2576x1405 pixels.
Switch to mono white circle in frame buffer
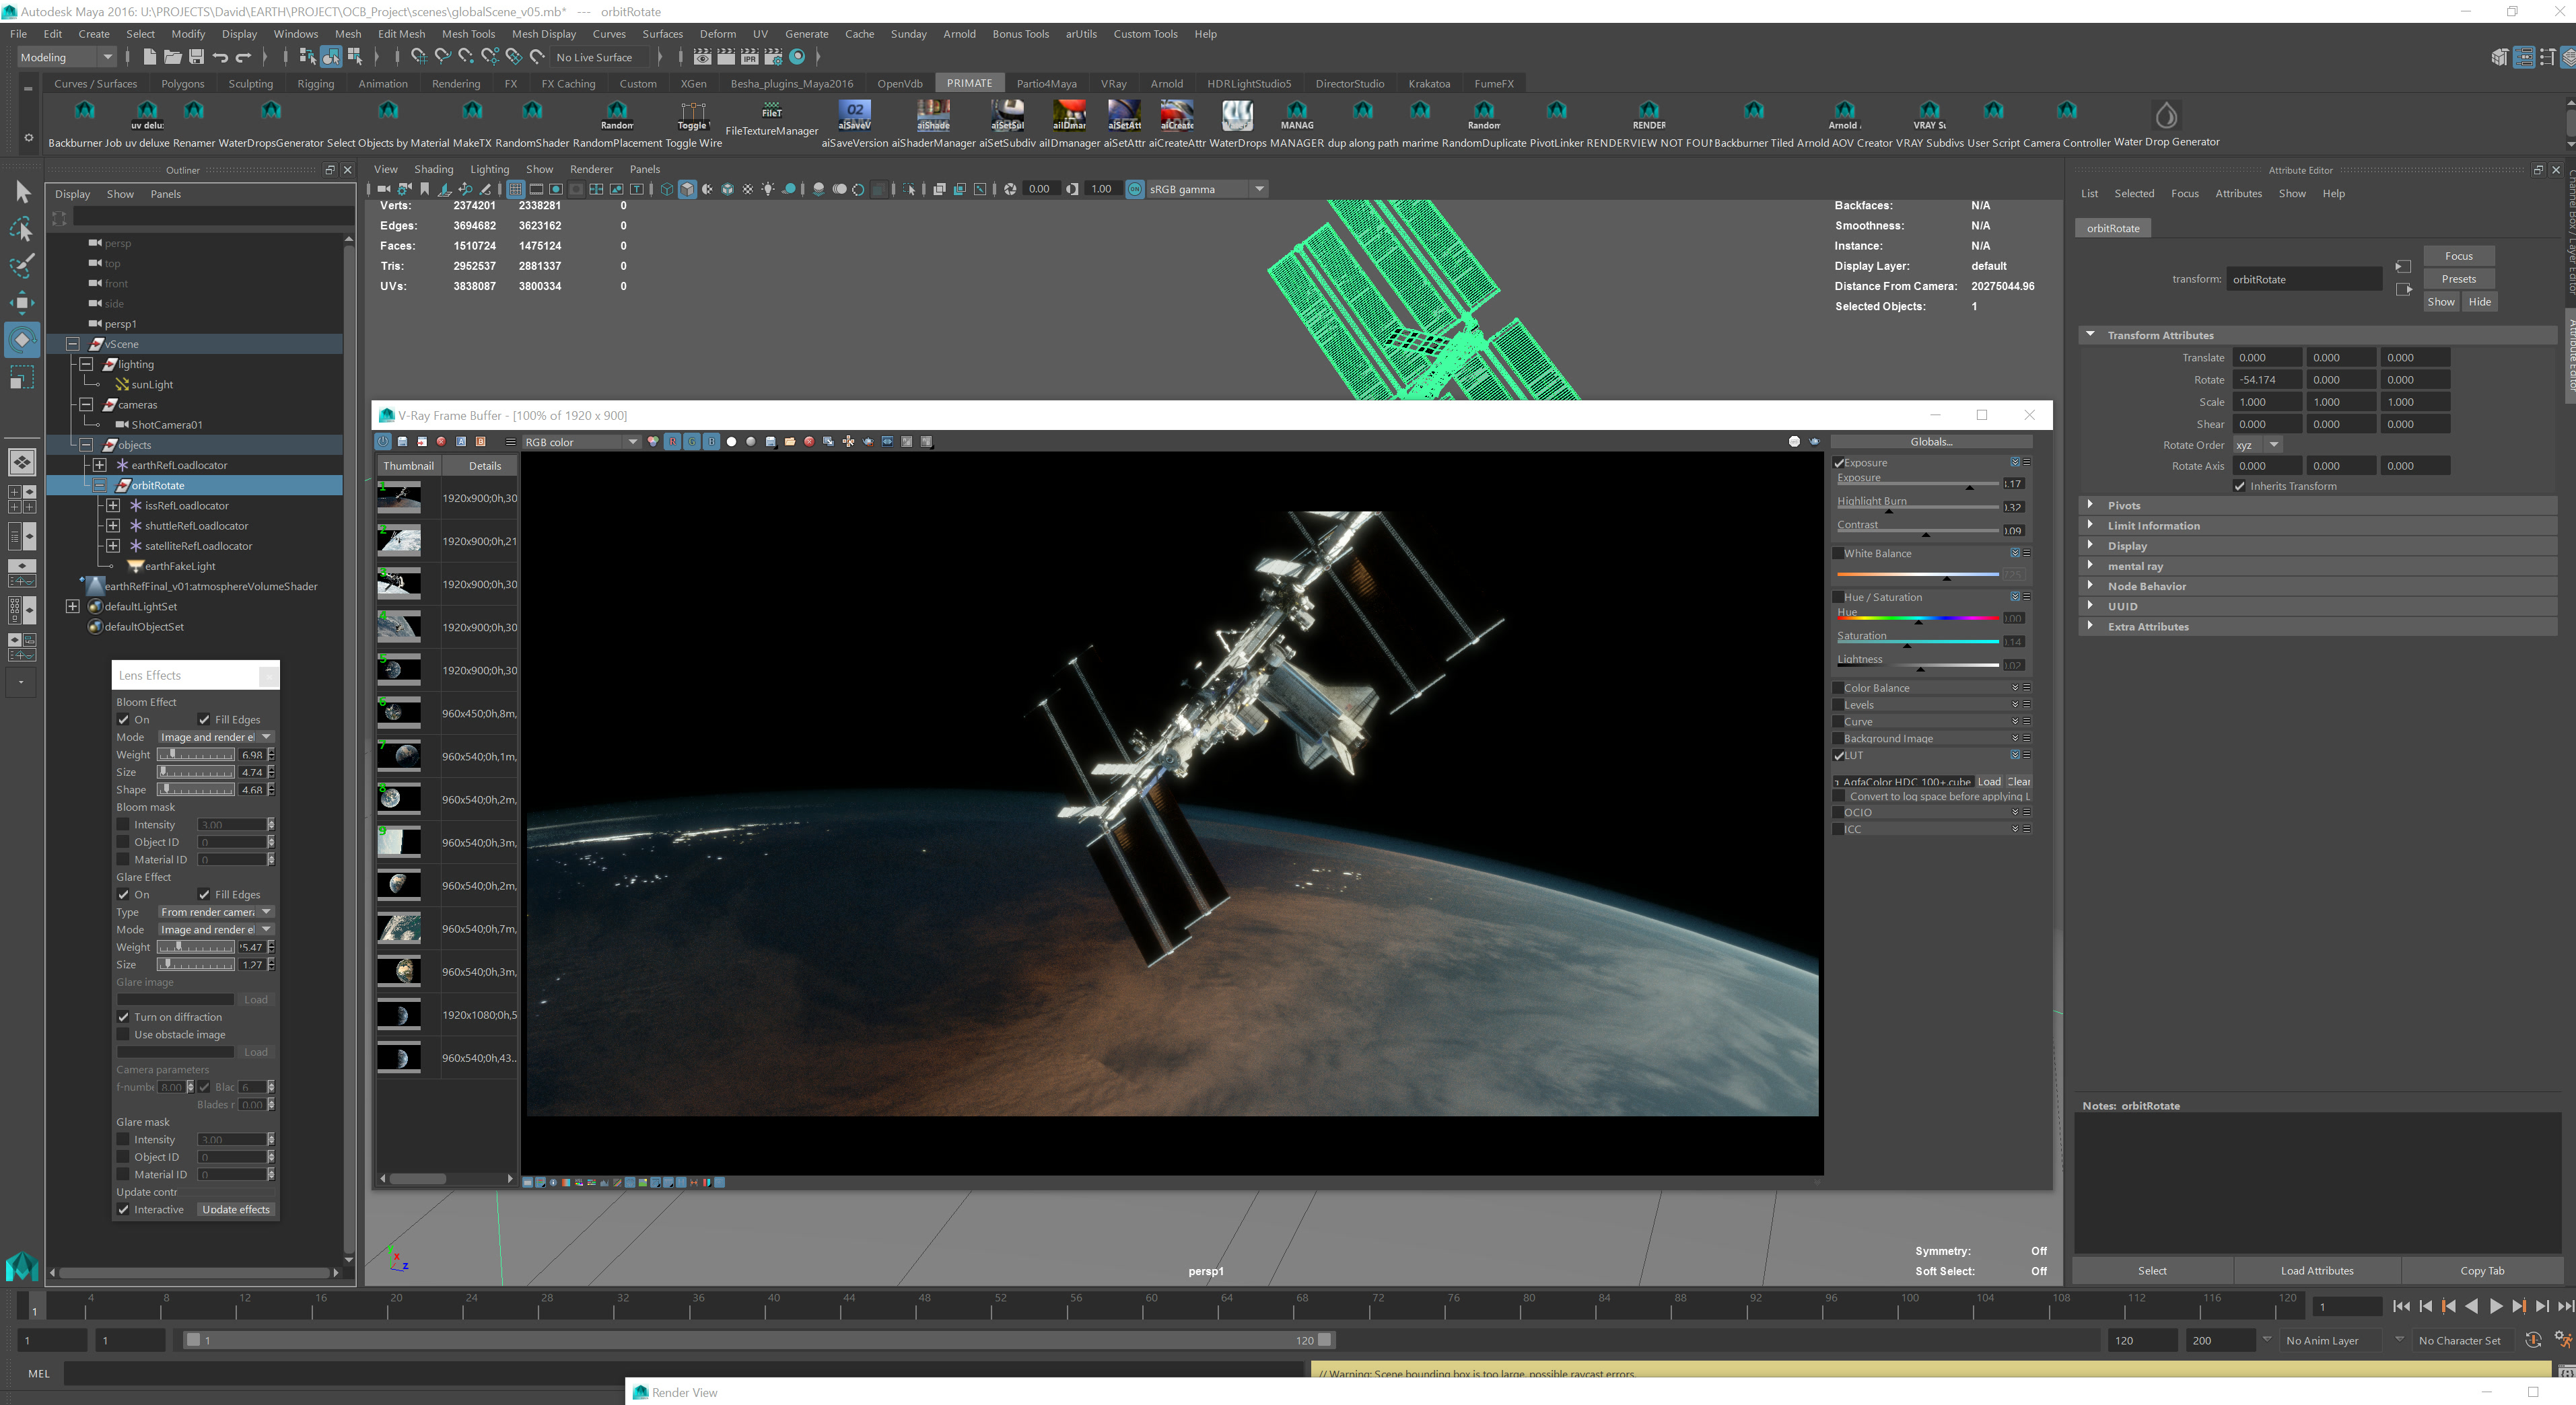[x=731, y=441]
